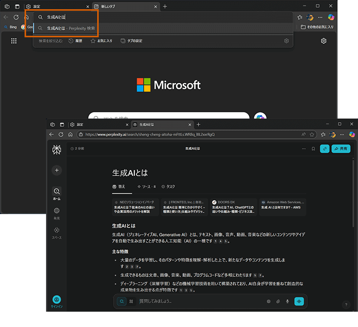Open the profile avatar in the front window
Viewport: 358px width, 327px height.
coord(332,134)
